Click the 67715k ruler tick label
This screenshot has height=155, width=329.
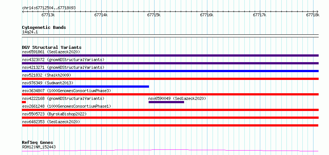[154, 15]
